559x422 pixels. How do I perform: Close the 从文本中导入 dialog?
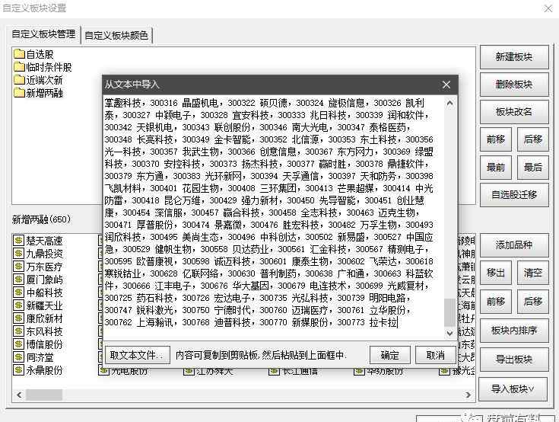tap(446, 85)
